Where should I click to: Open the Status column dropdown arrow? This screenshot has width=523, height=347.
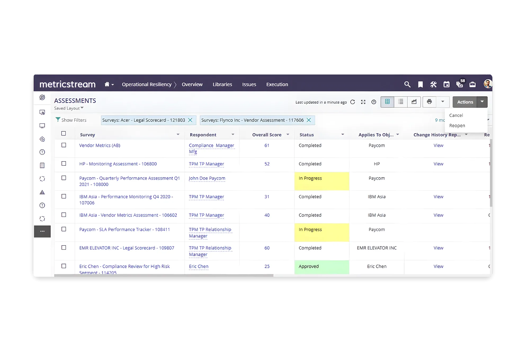342,135
